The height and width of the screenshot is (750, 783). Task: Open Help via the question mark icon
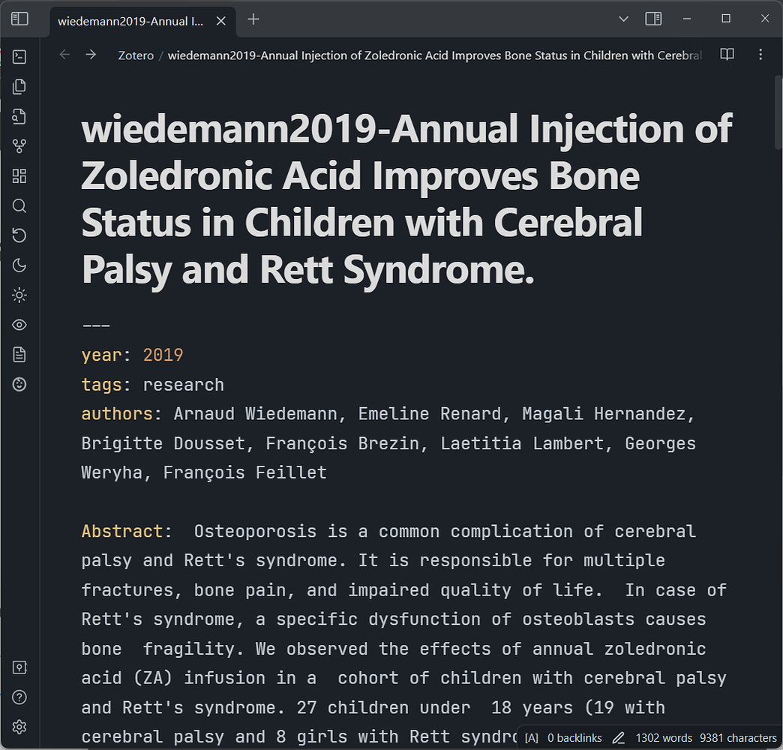click(19, 697)
